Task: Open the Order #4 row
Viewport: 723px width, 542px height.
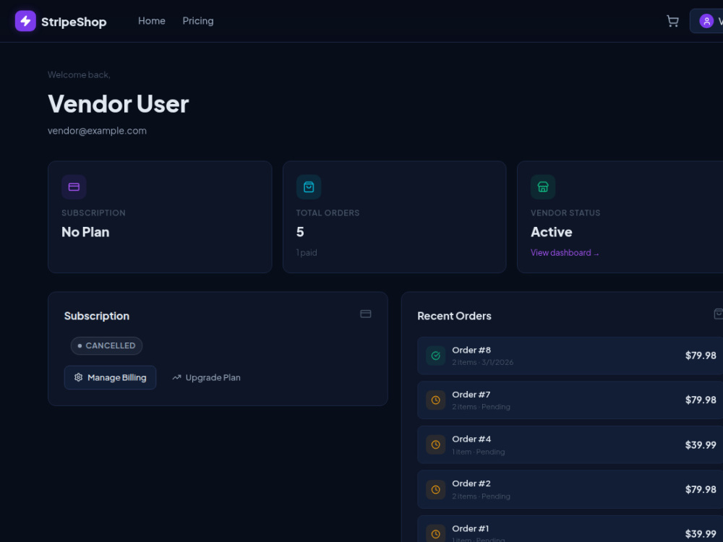Action: 570,444
